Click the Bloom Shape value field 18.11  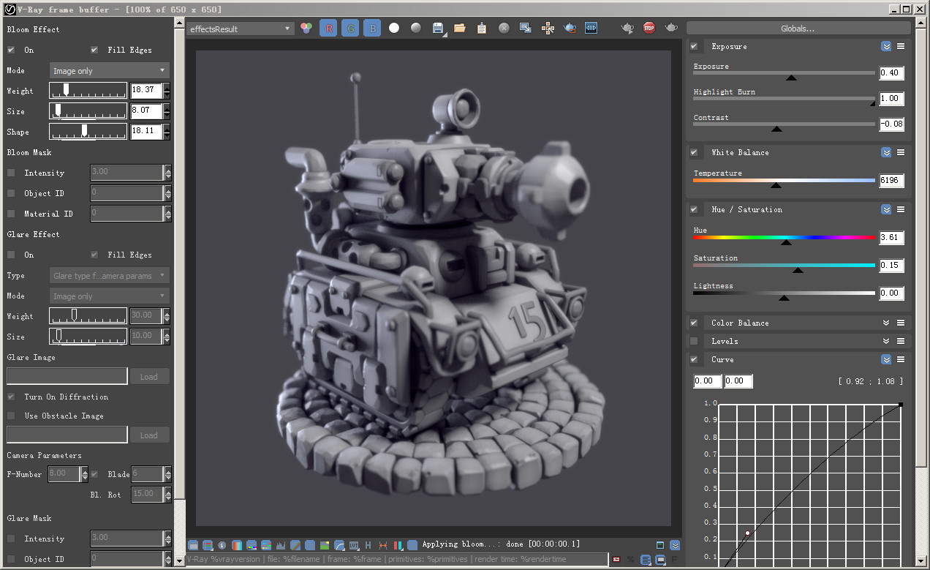[146, 132]
